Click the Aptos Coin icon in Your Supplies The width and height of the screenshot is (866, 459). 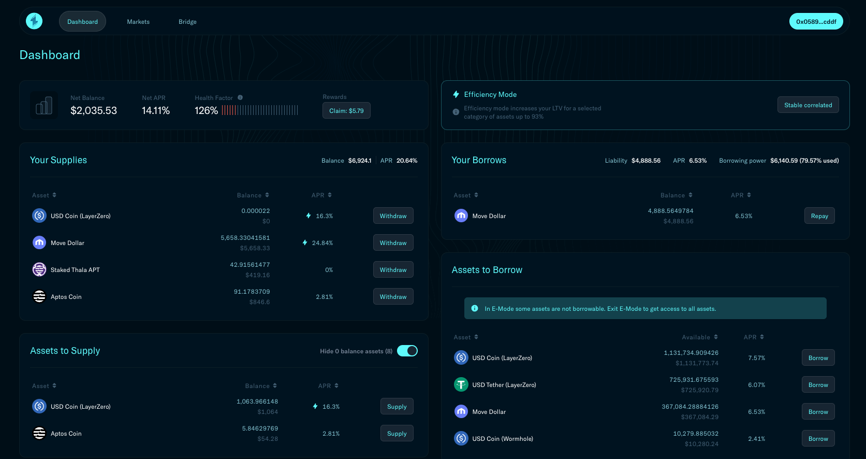39,296
